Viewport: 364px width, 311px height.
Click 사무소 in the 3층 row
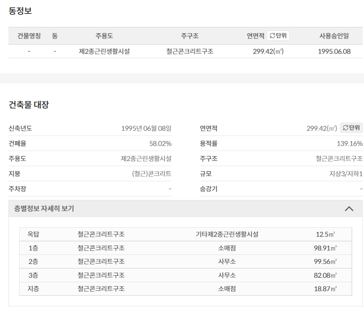click(227, 275)
